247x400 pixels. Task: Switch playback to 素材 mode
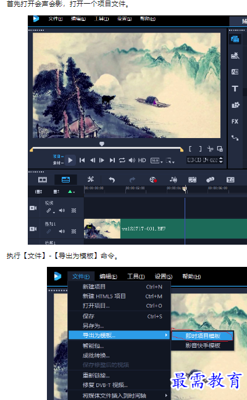[58, 163]
